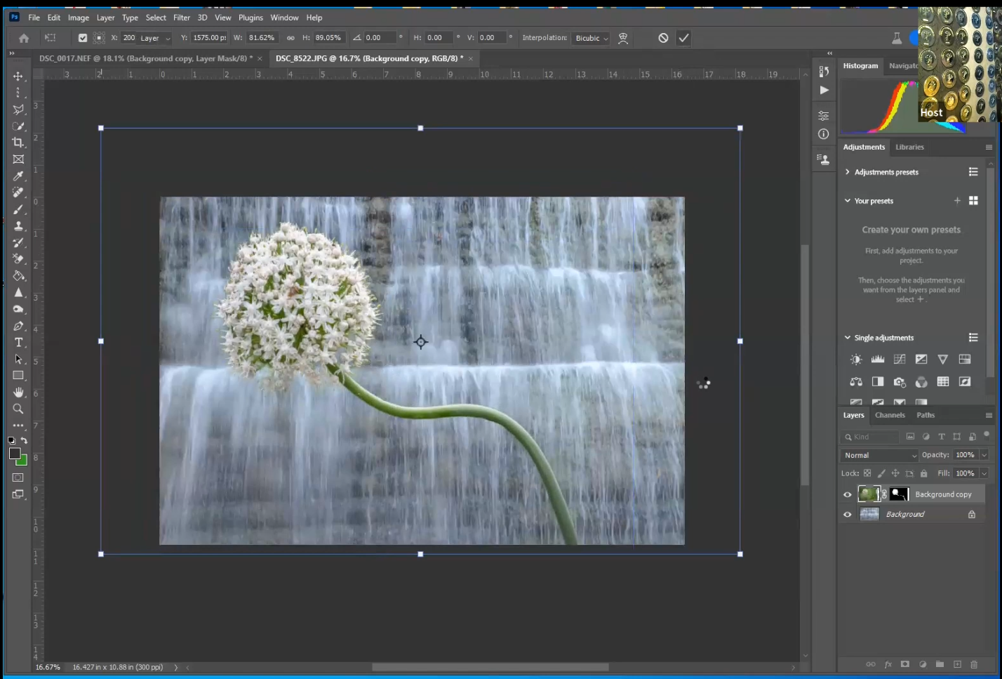Open the Normal blend mode dropdown

coord(879,456)
